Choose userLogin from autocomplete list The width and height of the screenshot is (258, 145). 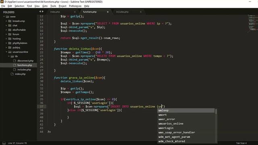pos(186,128)
